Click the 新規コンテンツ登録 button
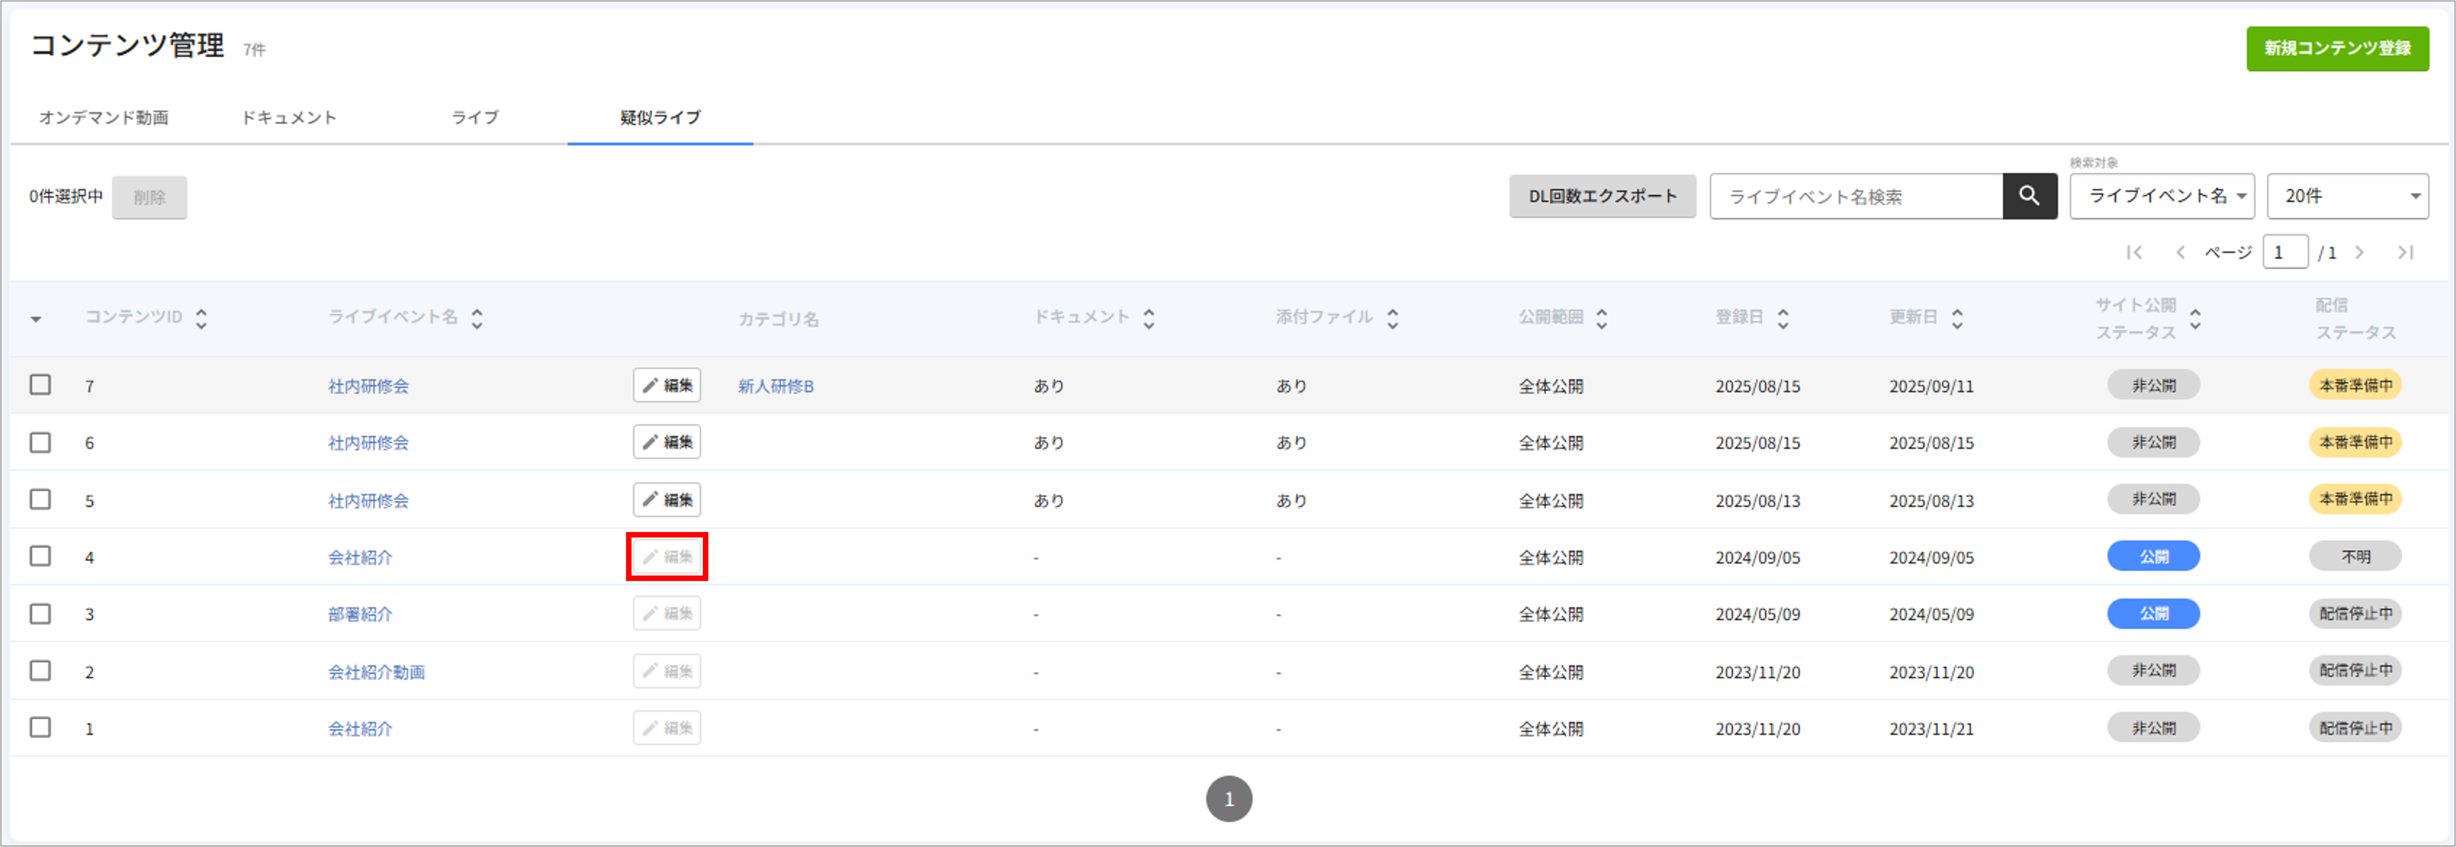Viewport: 2456px width, 847px height. point(2338,49)
